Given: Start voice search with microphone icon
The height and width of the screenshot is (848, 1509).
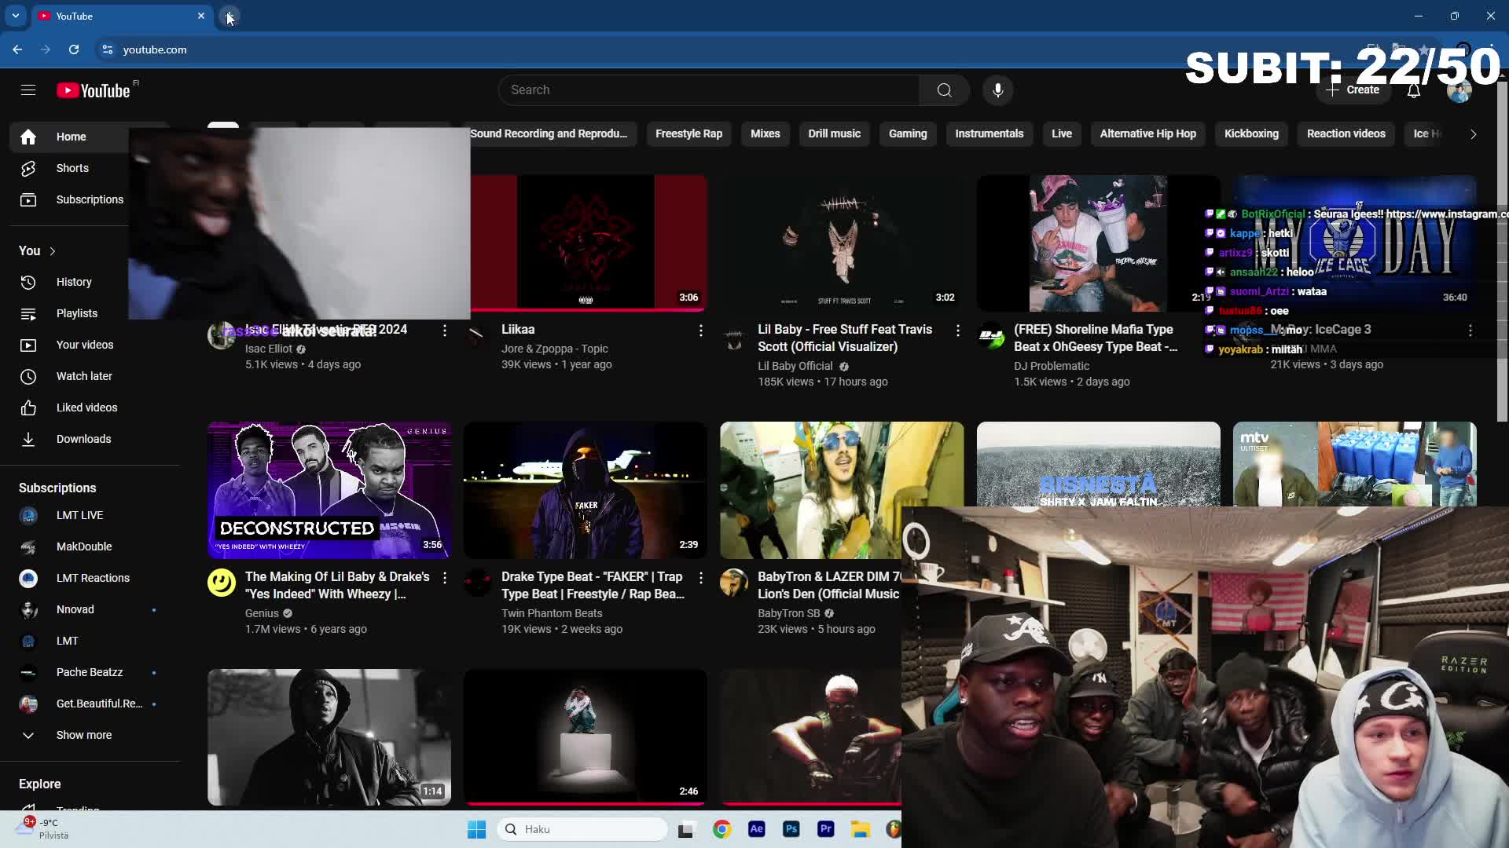Looking at the screenshot, I should pyautogui.click(x=997, y=90).
